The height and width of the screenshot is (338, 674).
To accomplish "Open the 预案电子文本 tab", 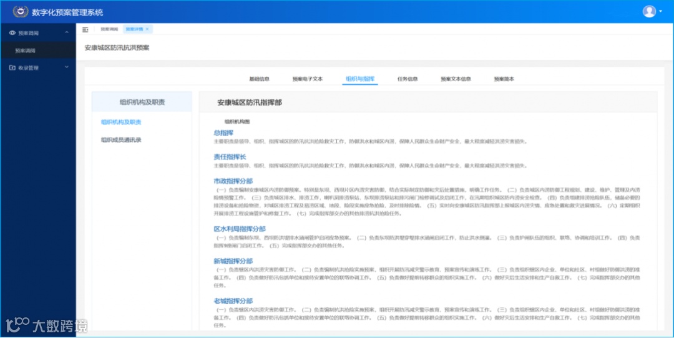I will [308, 79].
